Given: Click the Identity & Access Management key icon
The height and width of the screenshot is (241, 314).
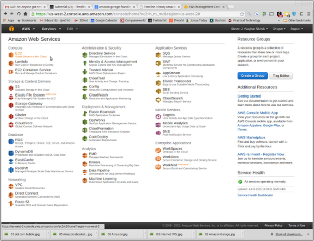Looking at the screenshot, I should [85, 63].
